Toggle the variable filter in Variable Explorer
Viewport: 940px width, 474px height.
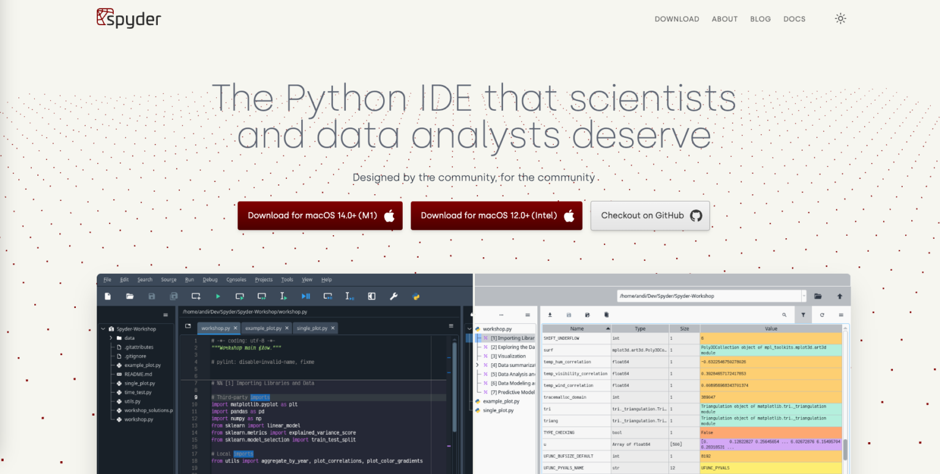[x=803, y=315]
